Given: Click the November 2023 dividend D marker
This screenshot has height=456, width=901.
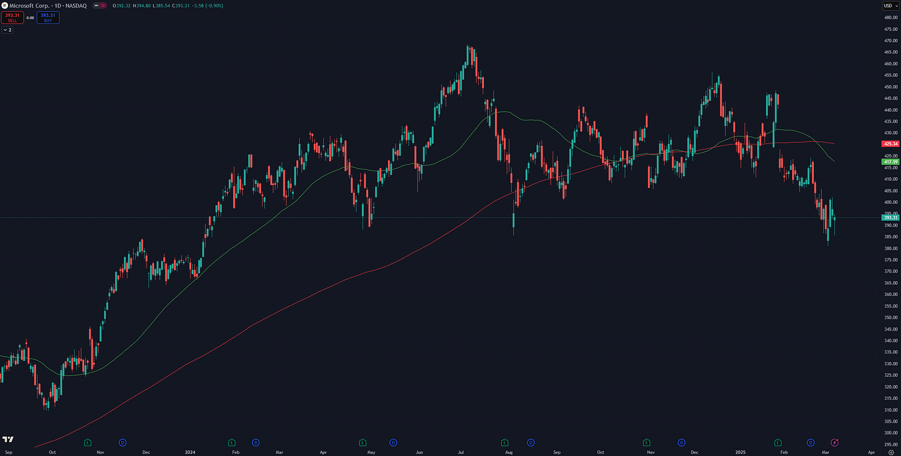Looking at the screenshot, I should [122, 442].
